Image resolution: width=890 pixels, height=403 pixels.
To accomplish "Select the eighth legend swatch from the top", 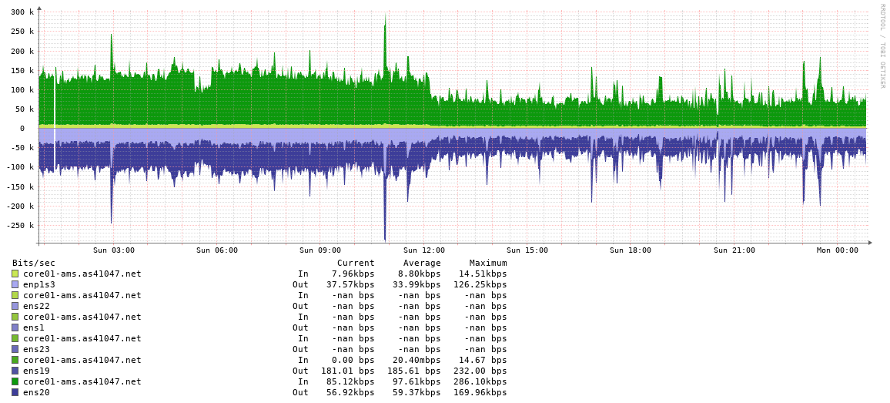I will [15, 349].
